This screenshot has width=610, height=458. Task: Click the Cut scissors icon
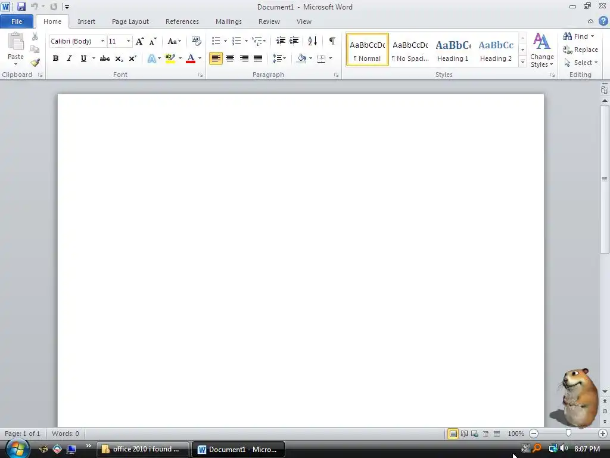(x=35, y=36)
